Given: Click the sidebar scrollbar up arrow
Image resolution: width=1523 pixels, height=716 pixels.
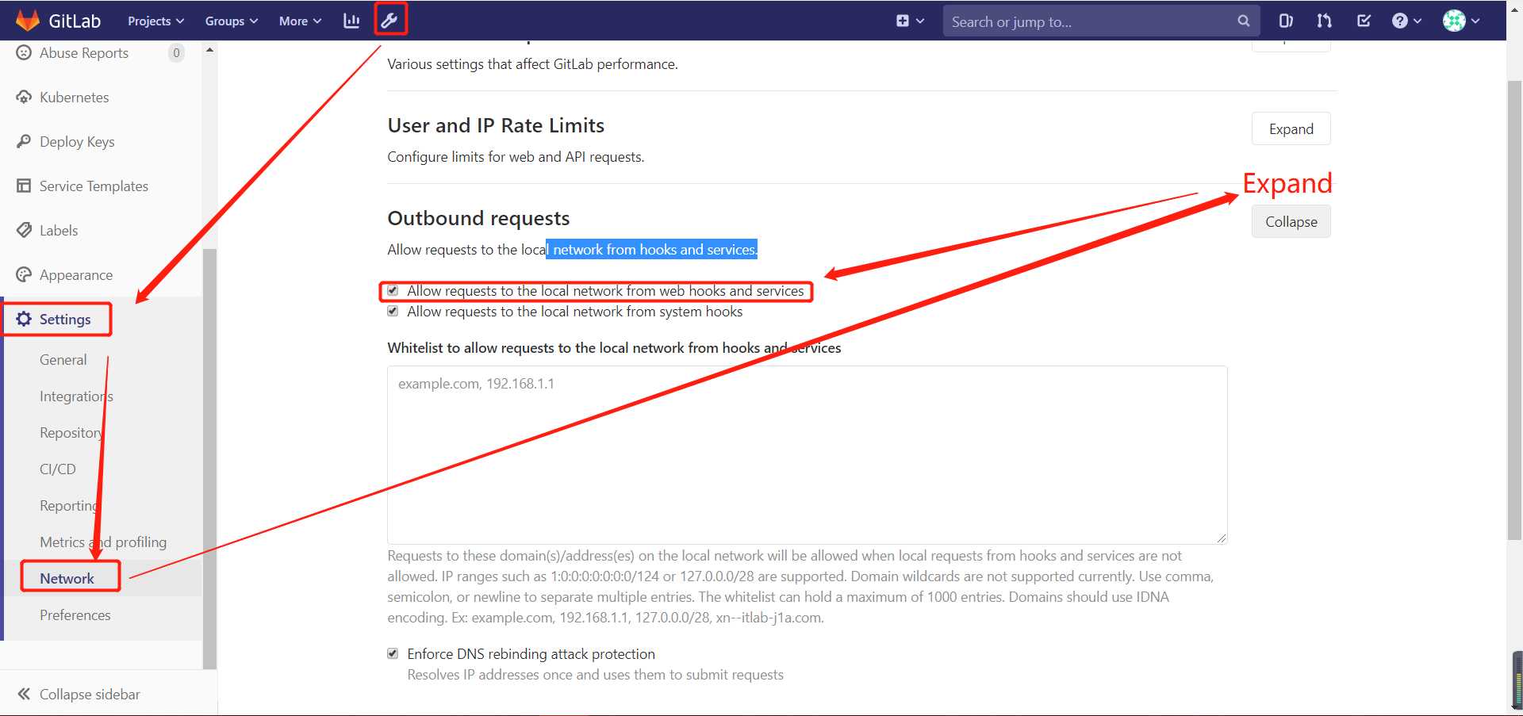Looking at the screenshot, I should click(x=209, y=49).
